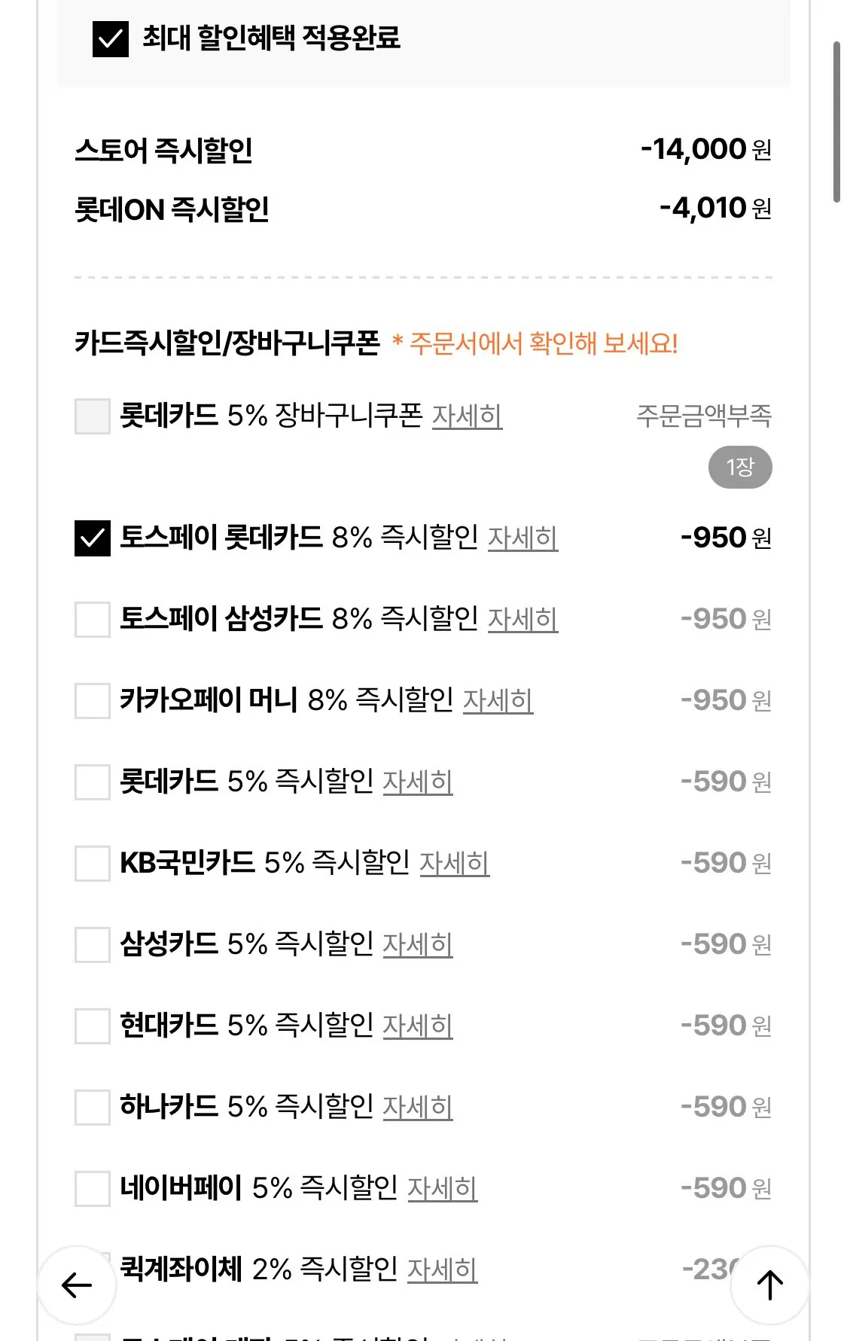Select the 카카오페이 머니 8% 즉시할인 option
Screen dimensions: 847x1341
click(x=91, y=700)
